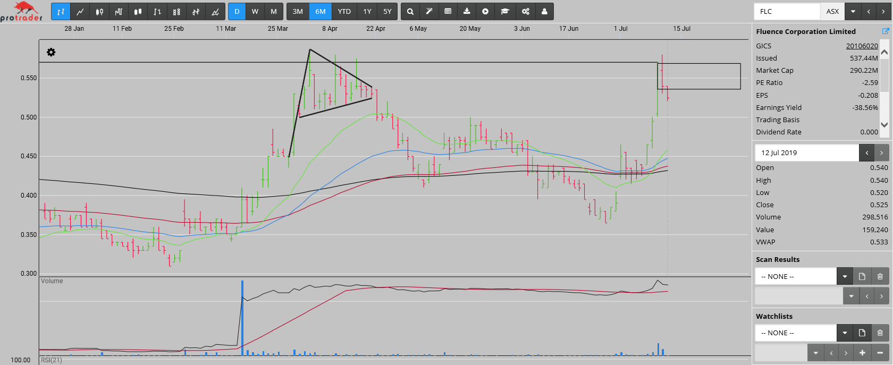
Task: Set chart range to 3M
Action: coord(298,12)
